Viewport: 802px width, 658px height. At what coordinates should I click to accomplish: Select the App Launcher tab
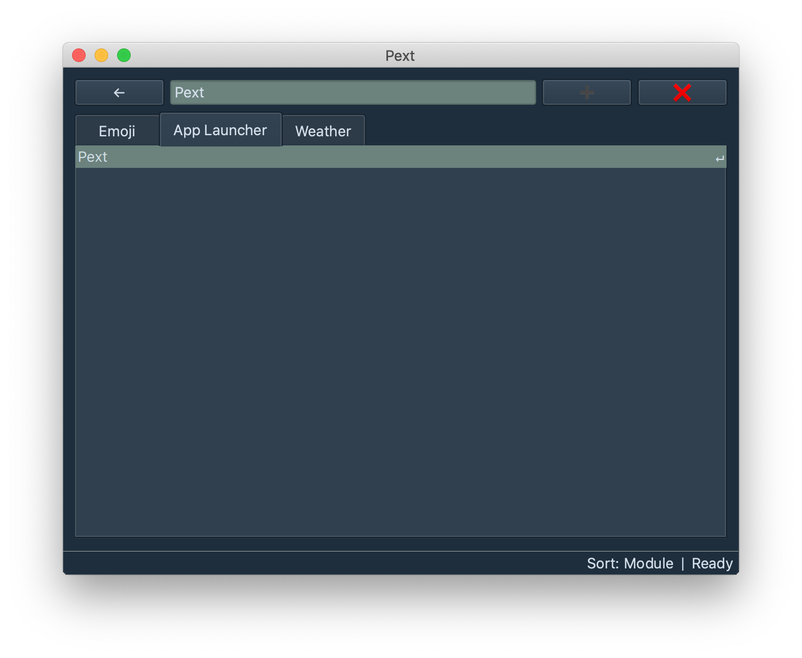pos(220,130)
